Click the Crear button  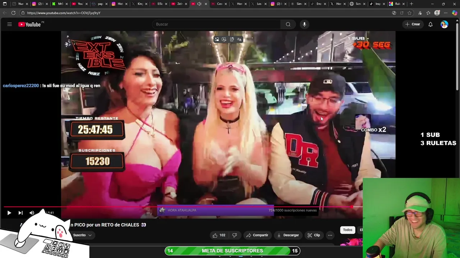(x=412, y=24)
